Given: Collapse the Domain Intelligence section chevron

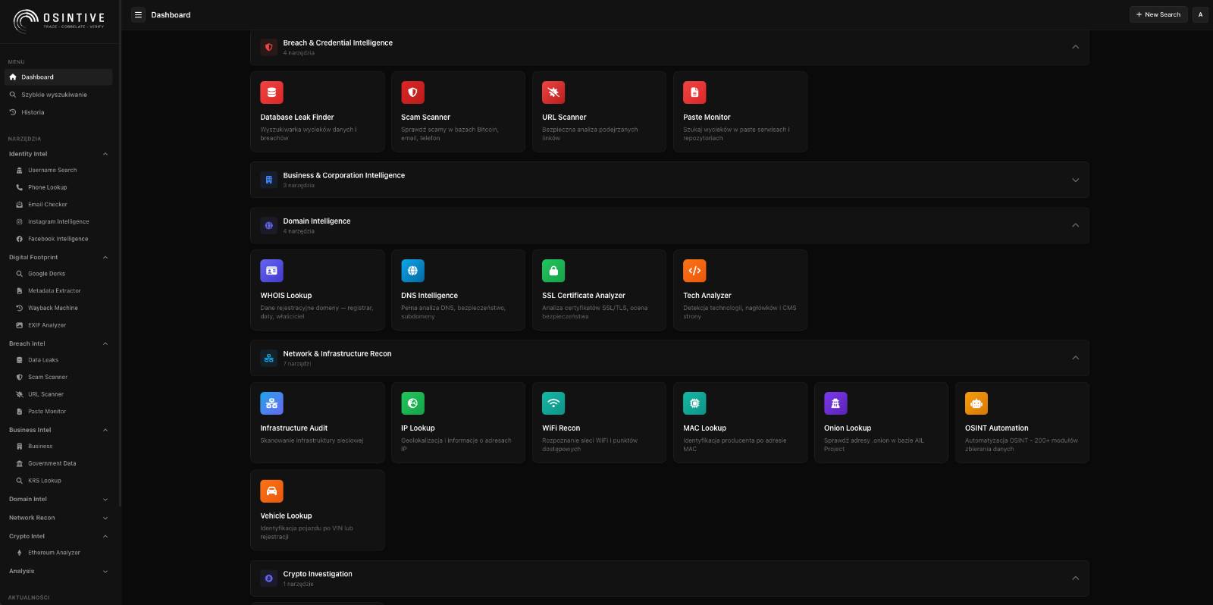Looking at the screenshot, I should coord(1075,225).
